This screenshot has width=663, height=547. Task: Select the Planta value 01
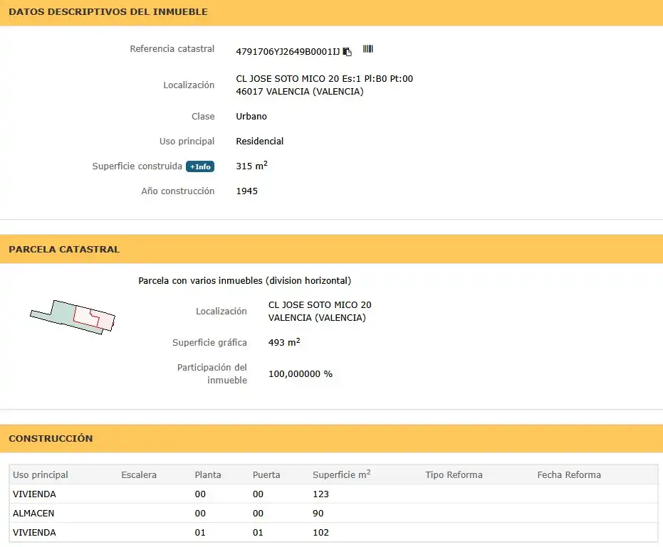[x=200, y=532]
